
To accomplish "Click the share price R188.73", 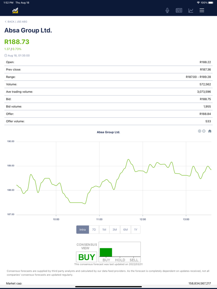I will click(17, 42).
